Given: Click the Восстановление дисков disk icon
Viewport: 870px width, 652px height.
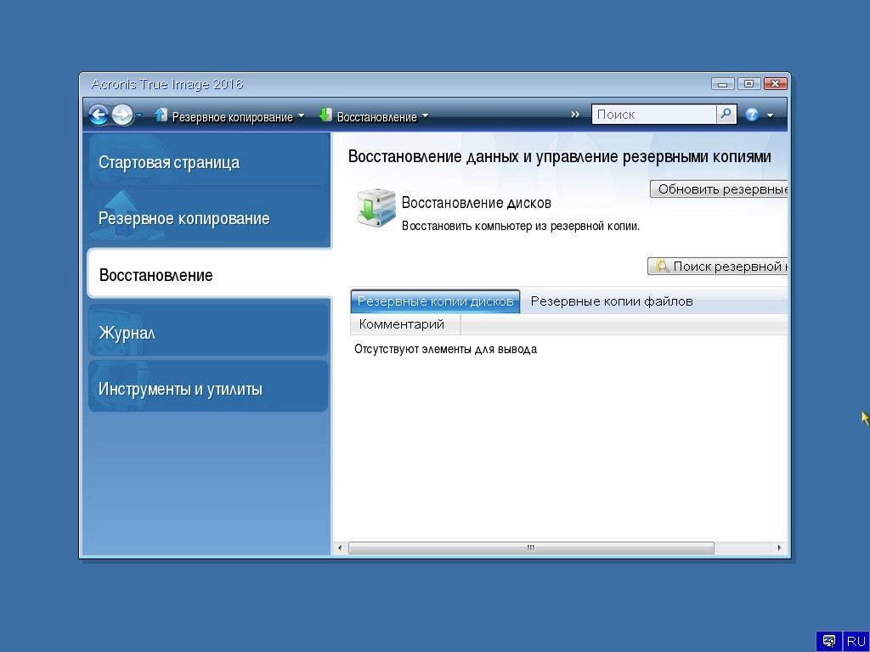Looking at the screenshot, I should pyautogui.click(x=376, y=209).
